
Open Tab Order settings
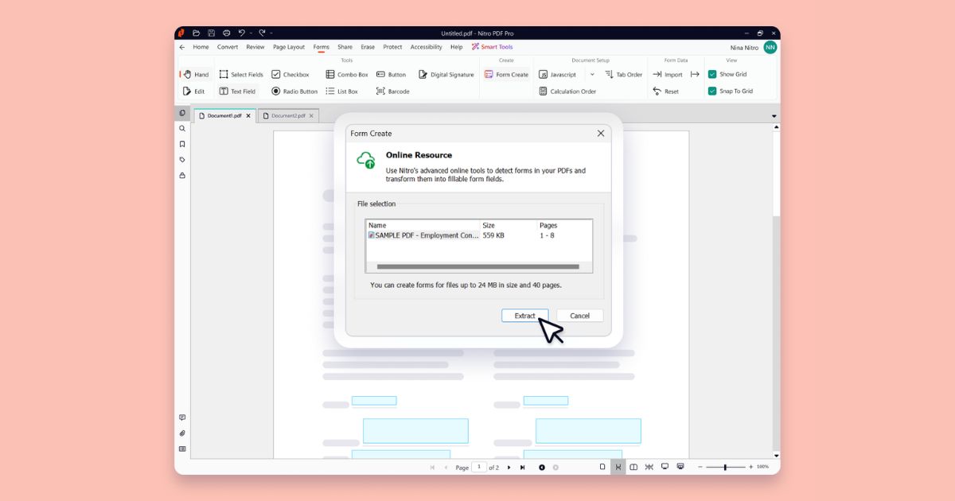623,75
